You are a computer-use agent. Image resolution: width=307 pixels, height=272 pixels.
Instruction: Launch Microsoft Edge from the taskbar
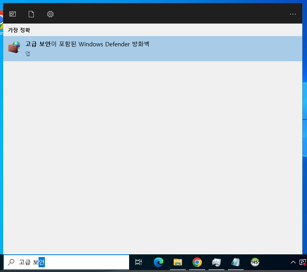tap(158, 262)
